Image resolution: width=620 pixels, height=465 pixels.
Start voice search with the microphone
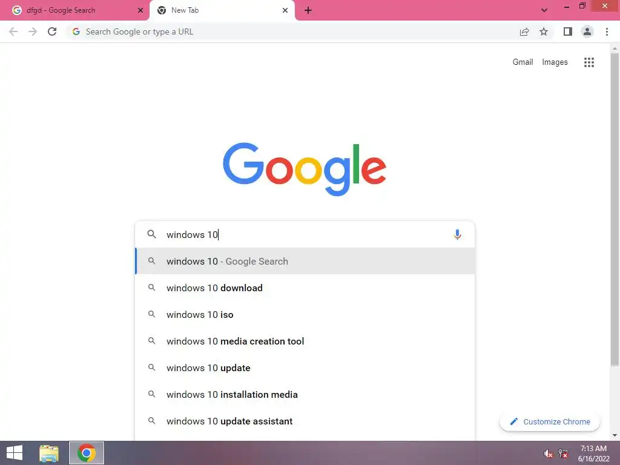coord(457,234)
